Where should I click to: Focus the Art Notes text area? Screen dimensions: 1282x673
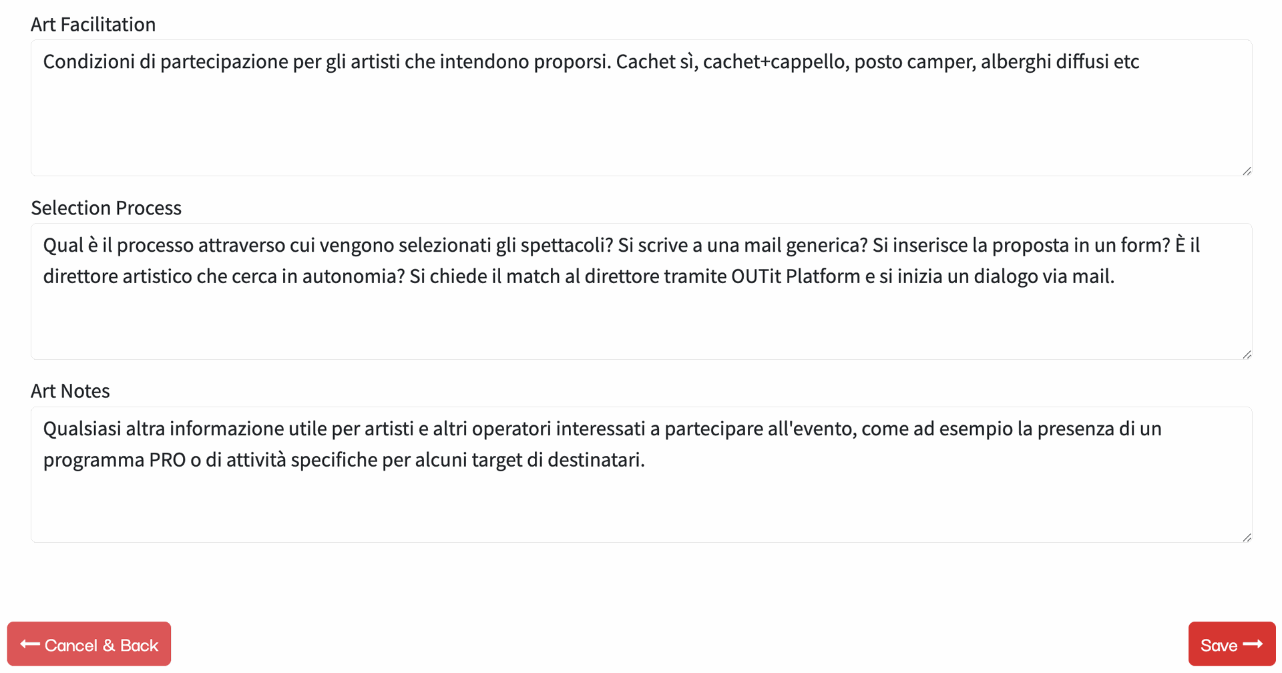[x=641, y=501]
